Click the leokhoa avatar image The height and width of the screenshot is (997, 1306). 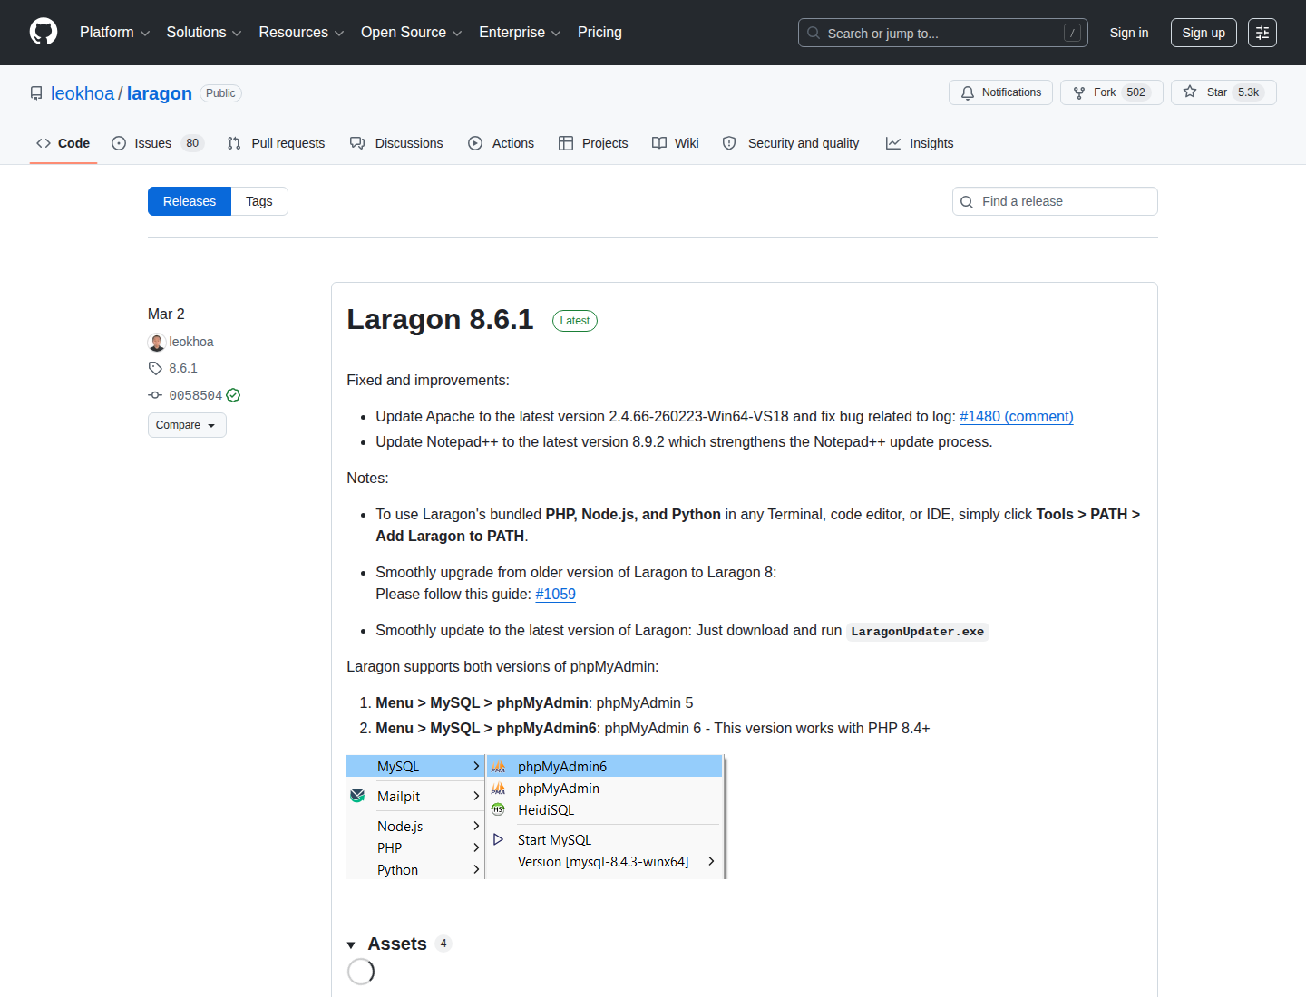pyautogui.click(x=157, y=343)
